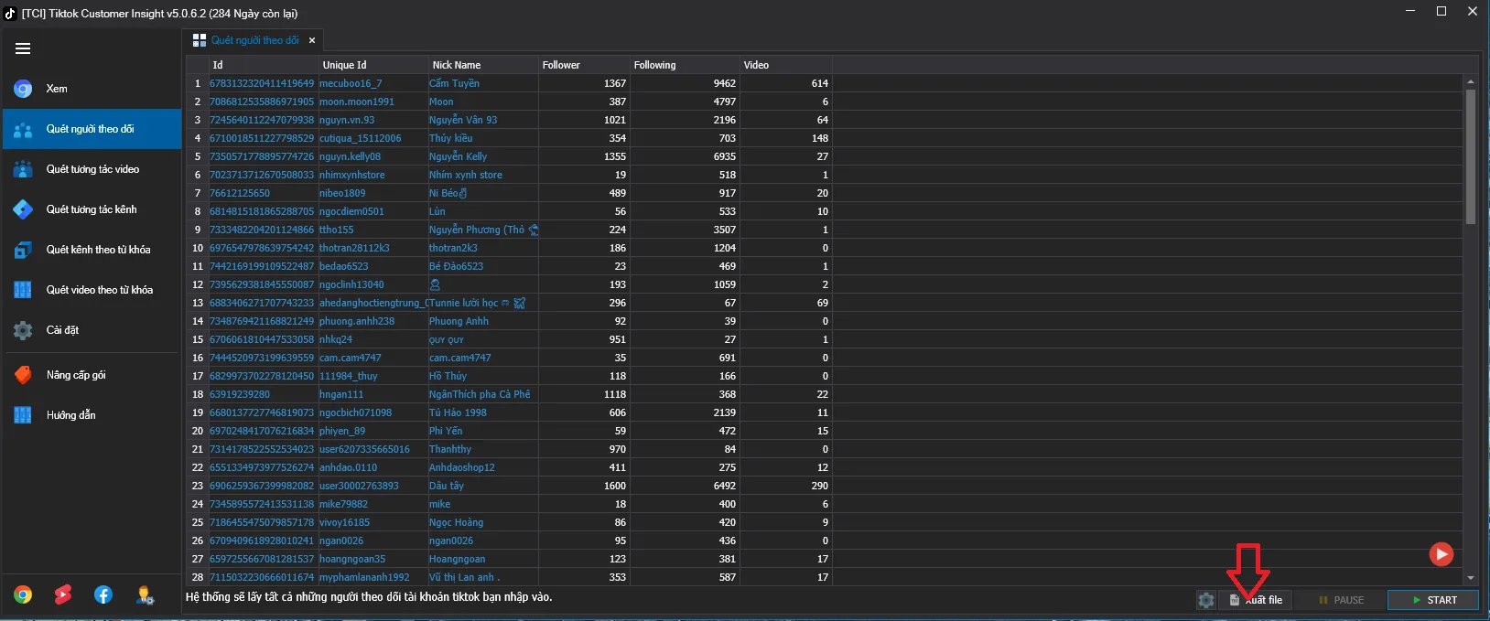
Task: Click the TikTok app icon in title bar
Action: point(10,13)
